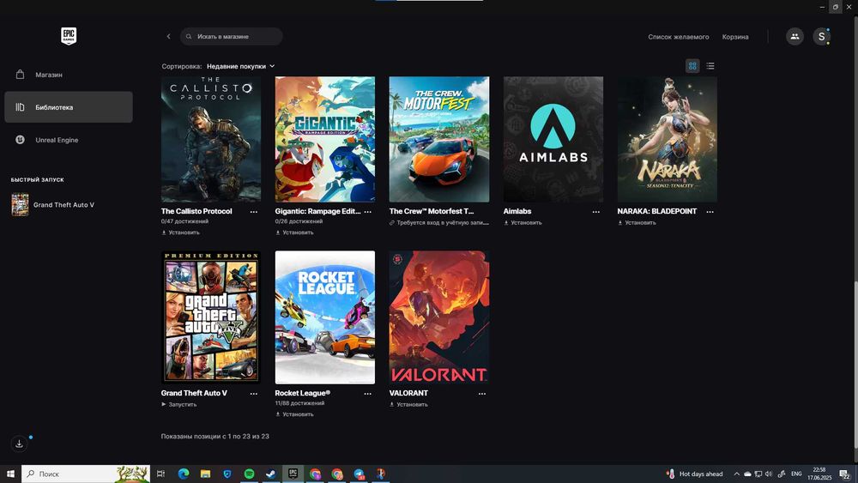Open Aimlabs cover
This screenshot has height=483, width=858.
click(x=553, y=140)
